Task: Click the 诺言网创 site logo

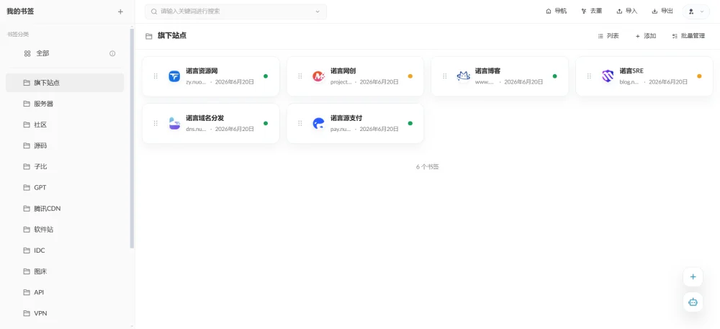Action: pyautogui.click(x=318, y=76)
